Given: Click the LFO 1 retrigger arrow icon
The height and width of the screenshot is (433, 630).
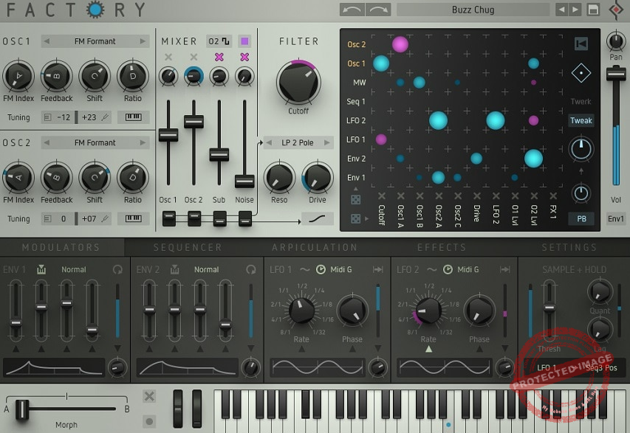Looking at the screenshot, I should click(377, 270).
